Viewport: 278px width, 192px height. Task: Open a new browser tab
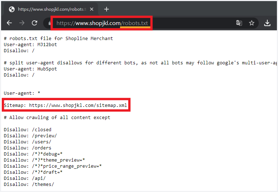[x=106, y=9]
